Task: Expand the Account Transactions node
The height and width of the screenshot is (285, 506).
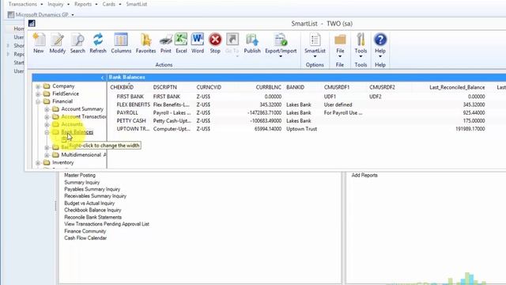Action: click(47, 117)
